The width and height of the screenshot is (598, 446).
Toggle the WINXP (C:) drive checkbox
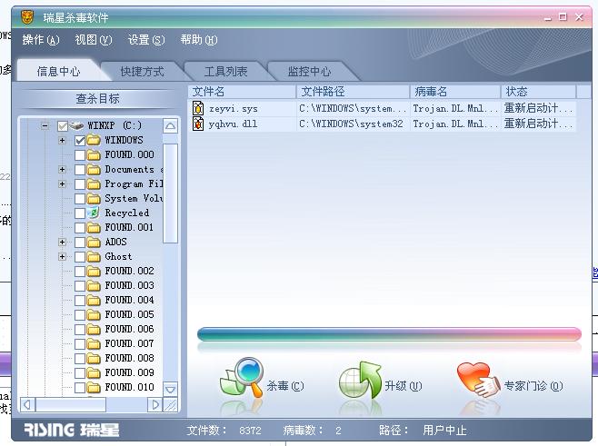(x=62, y=125)
